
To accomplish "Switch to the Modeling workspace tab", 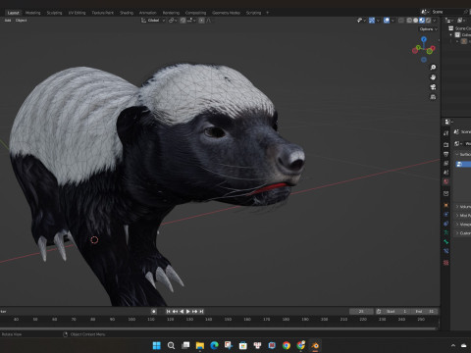I will tap(32, 13).
